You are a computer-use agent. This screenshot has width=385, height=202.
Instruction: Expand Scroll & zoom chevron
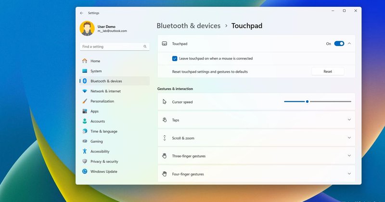[349, 138]
